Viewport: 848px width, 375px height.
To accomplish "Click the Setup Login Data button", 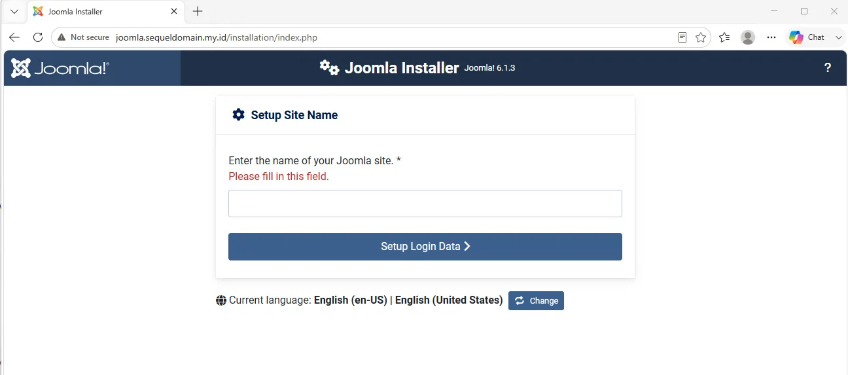I will click(425, 247).
